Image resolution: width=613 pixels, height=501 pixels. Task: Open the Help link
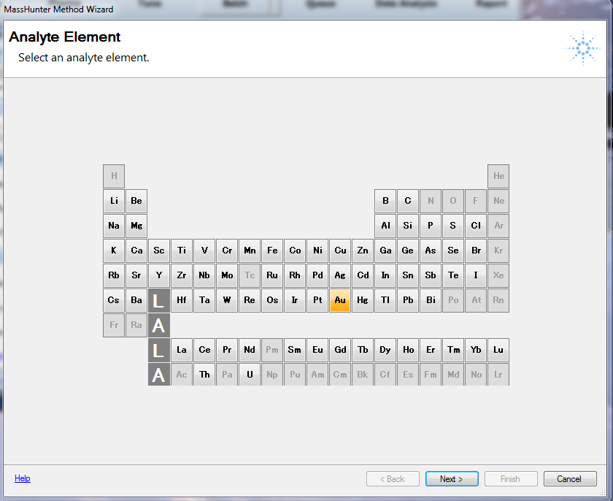coord(23,478)
